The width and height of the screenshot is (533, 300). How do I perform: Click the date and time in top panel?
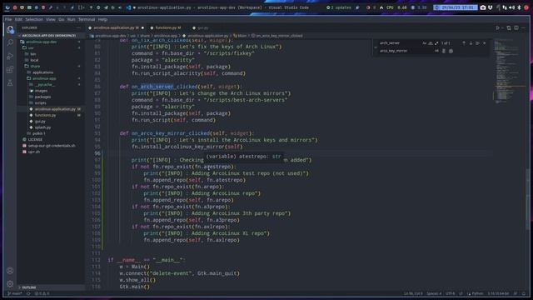(456, 7)
